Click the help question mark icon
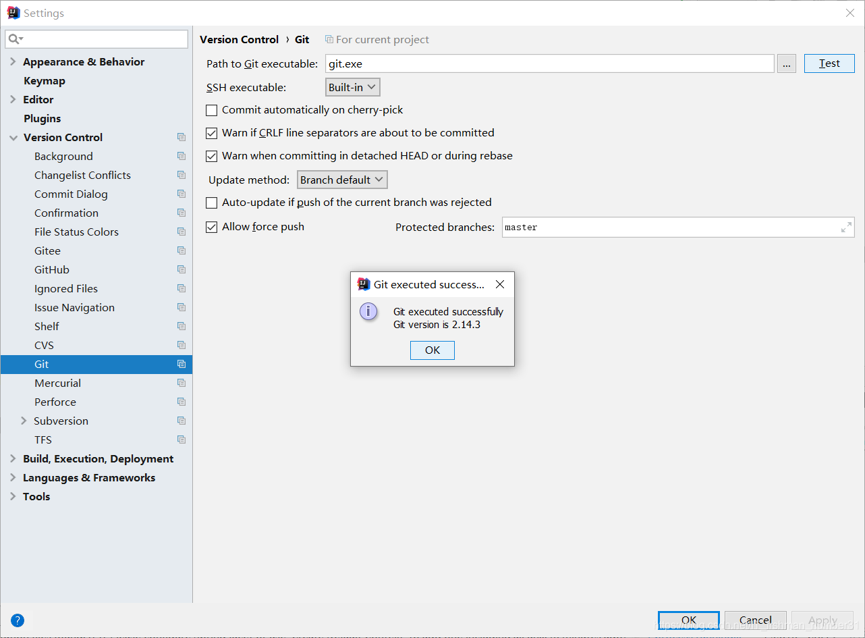This screenshot has height=638, width=865. coord(18,620)
